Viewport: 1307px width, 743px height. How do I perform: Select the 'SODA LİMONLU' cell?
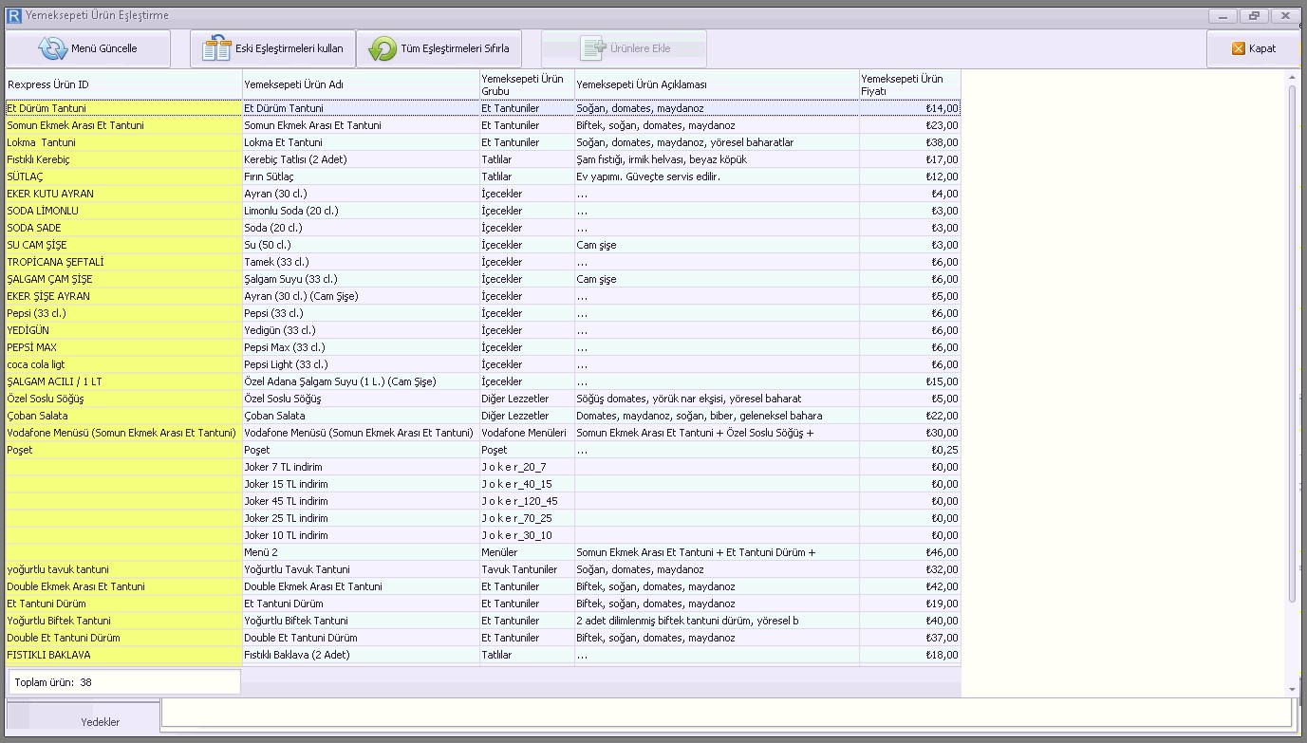[123, 211]
